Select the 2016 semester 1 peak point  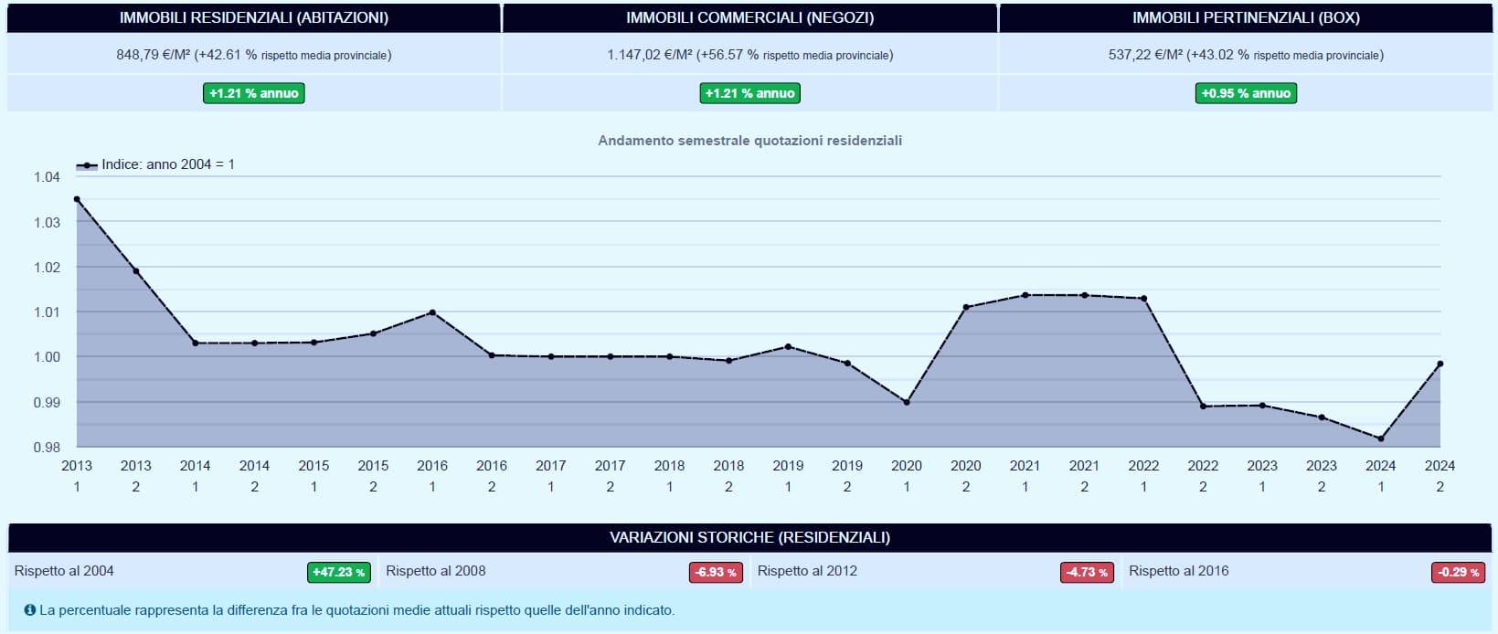tap(432, 312)
